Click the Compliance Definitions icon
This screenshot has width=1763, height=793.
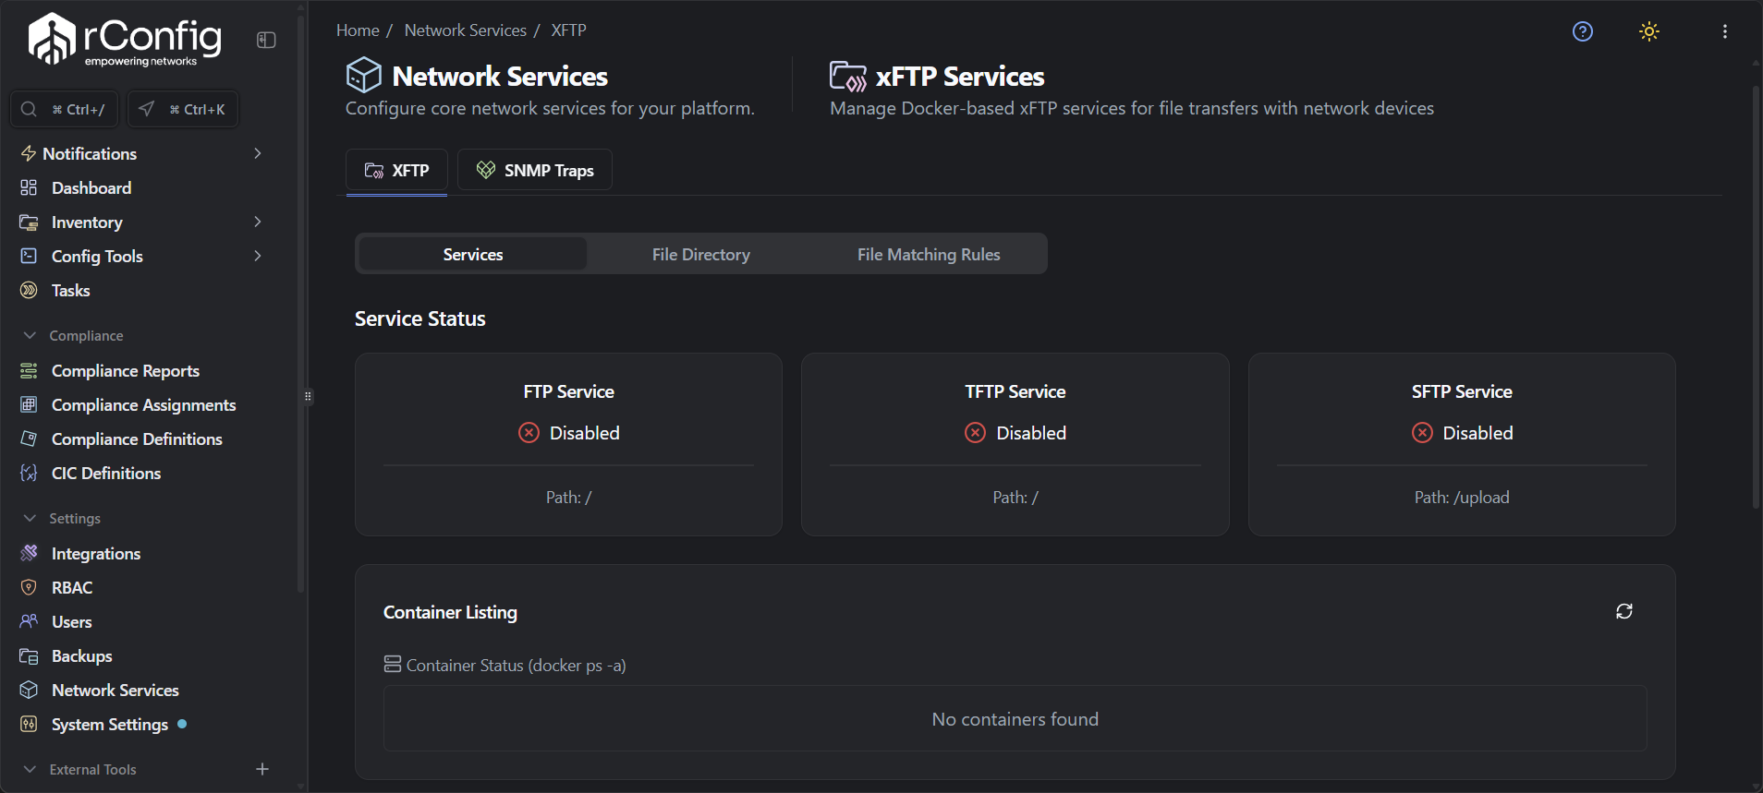click(29, 439)
